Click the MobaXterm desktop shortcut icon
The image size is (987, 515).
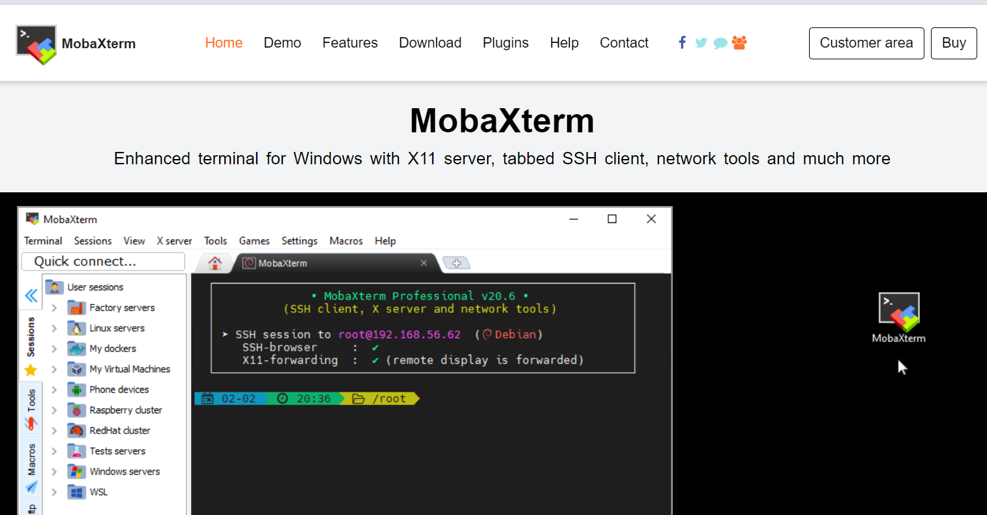pyautogui.click(x=899, y=312)
